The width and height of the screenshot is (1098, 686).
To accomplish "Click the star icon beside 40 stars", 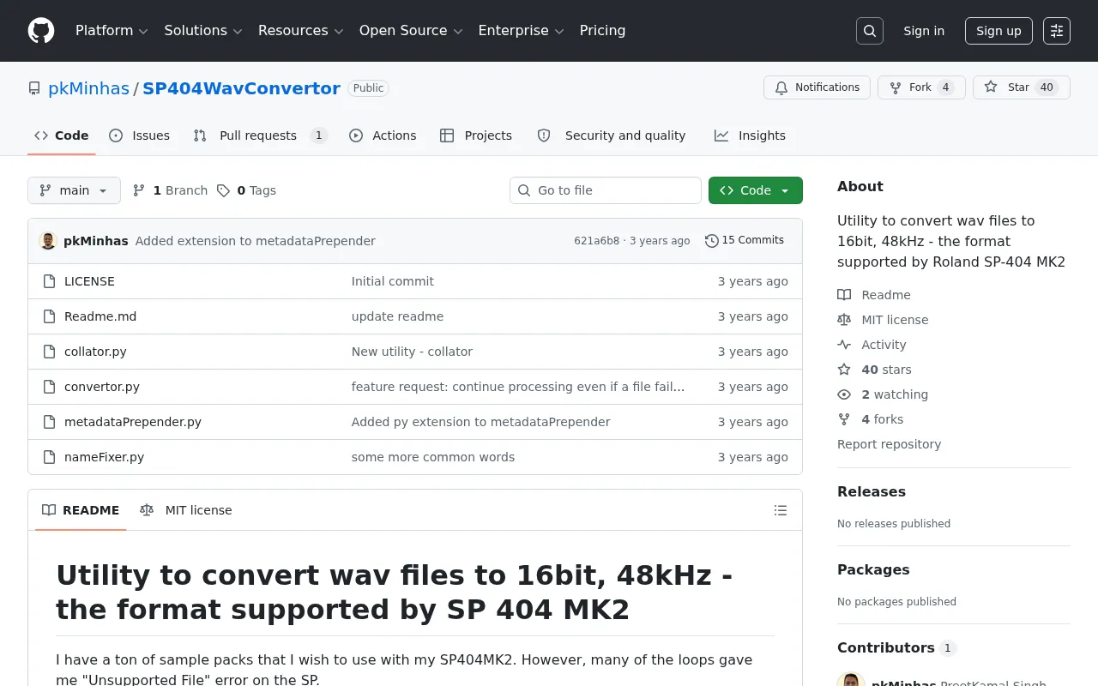I will click(844, 370).
